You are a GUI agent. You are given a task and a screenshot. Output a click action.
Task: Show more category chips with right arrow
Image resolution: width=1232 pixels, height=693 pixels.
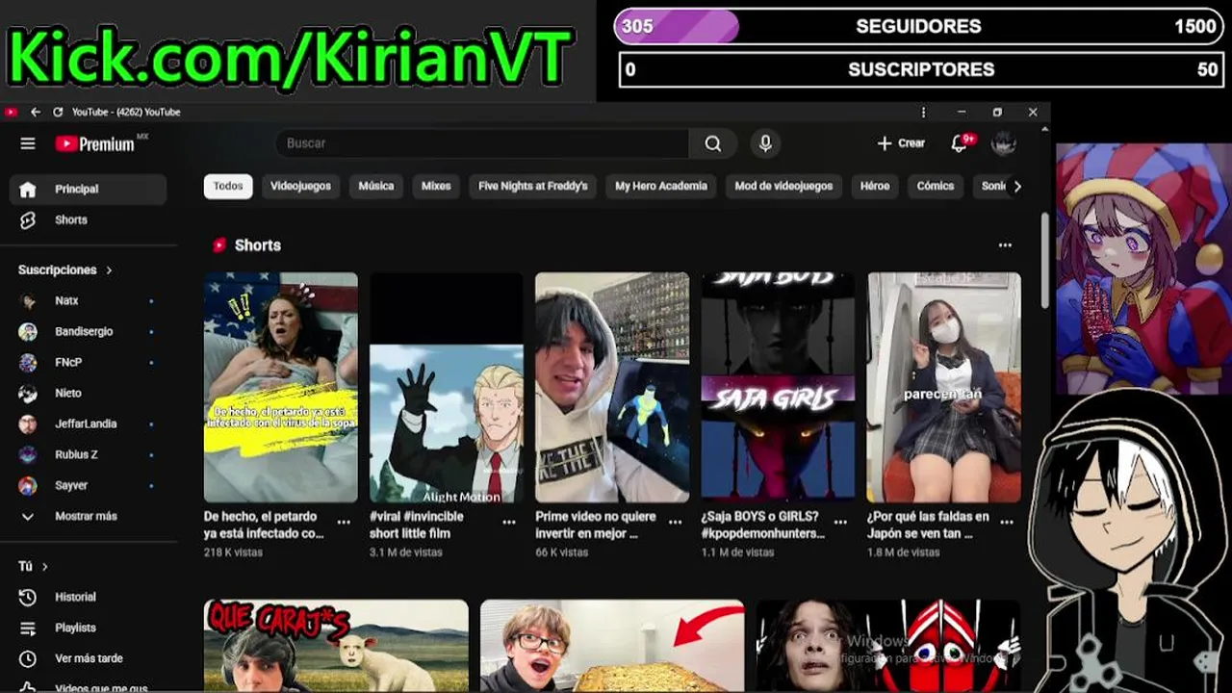coord(1016,186)
